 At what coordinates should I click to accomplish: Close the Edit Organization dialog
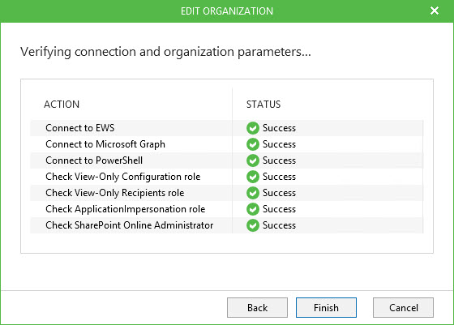coord(435,11)
